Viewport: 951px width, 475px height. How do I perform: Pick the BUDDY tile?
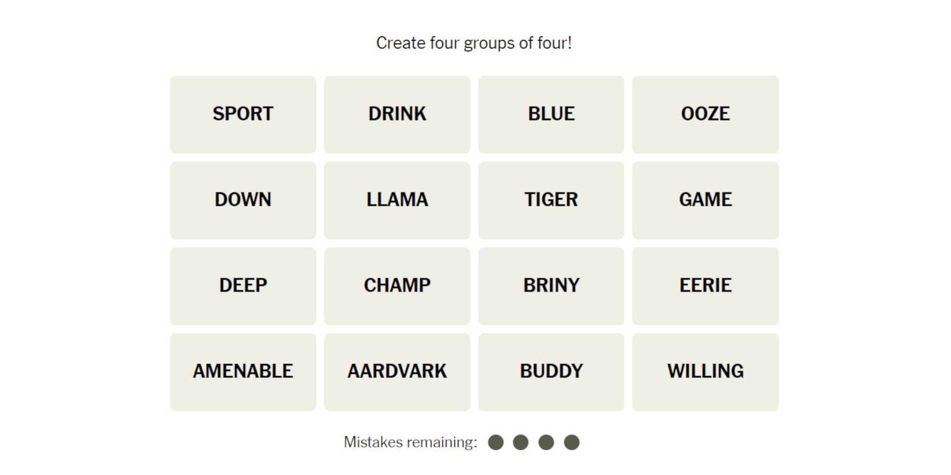click(x=551, y=371)
